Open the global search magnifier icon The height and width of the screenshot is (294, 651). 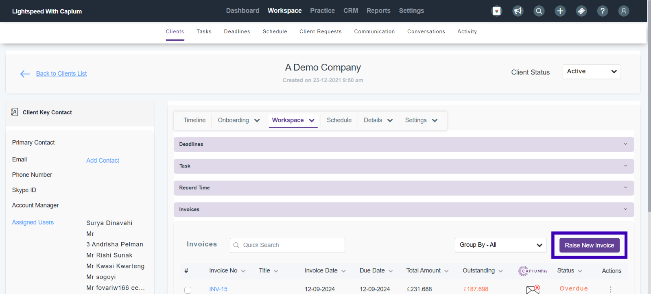click(x=539, y=11)
